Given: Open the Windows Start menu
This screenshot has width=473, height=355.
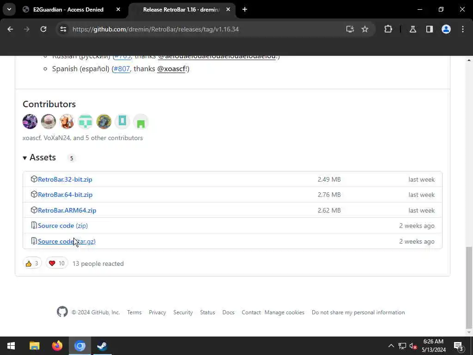Looking at the screenshot, I should [x=11, y=346].
